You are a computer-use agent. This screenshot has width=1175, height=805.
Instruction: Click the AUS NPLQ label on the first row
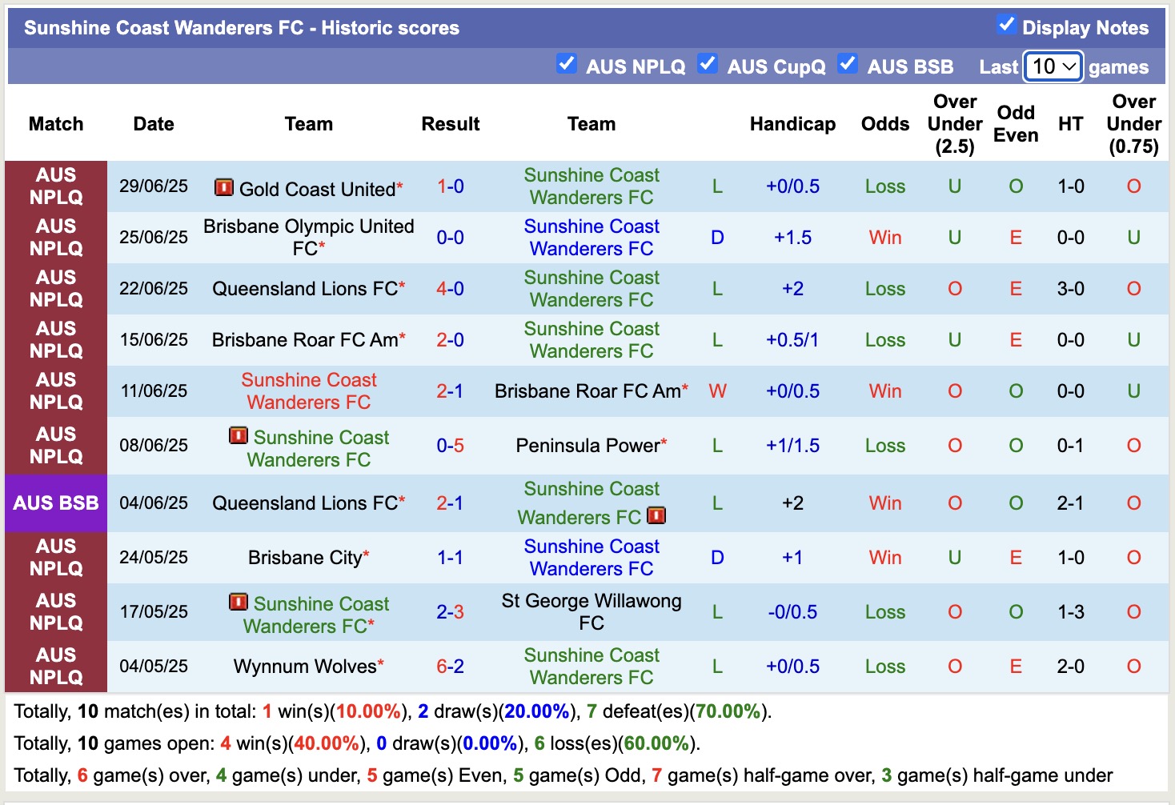pos(55,186)
